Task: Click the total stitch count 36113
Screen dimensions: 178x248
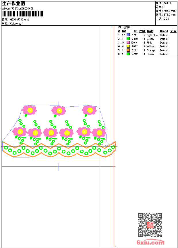Action: click(167, 3)
